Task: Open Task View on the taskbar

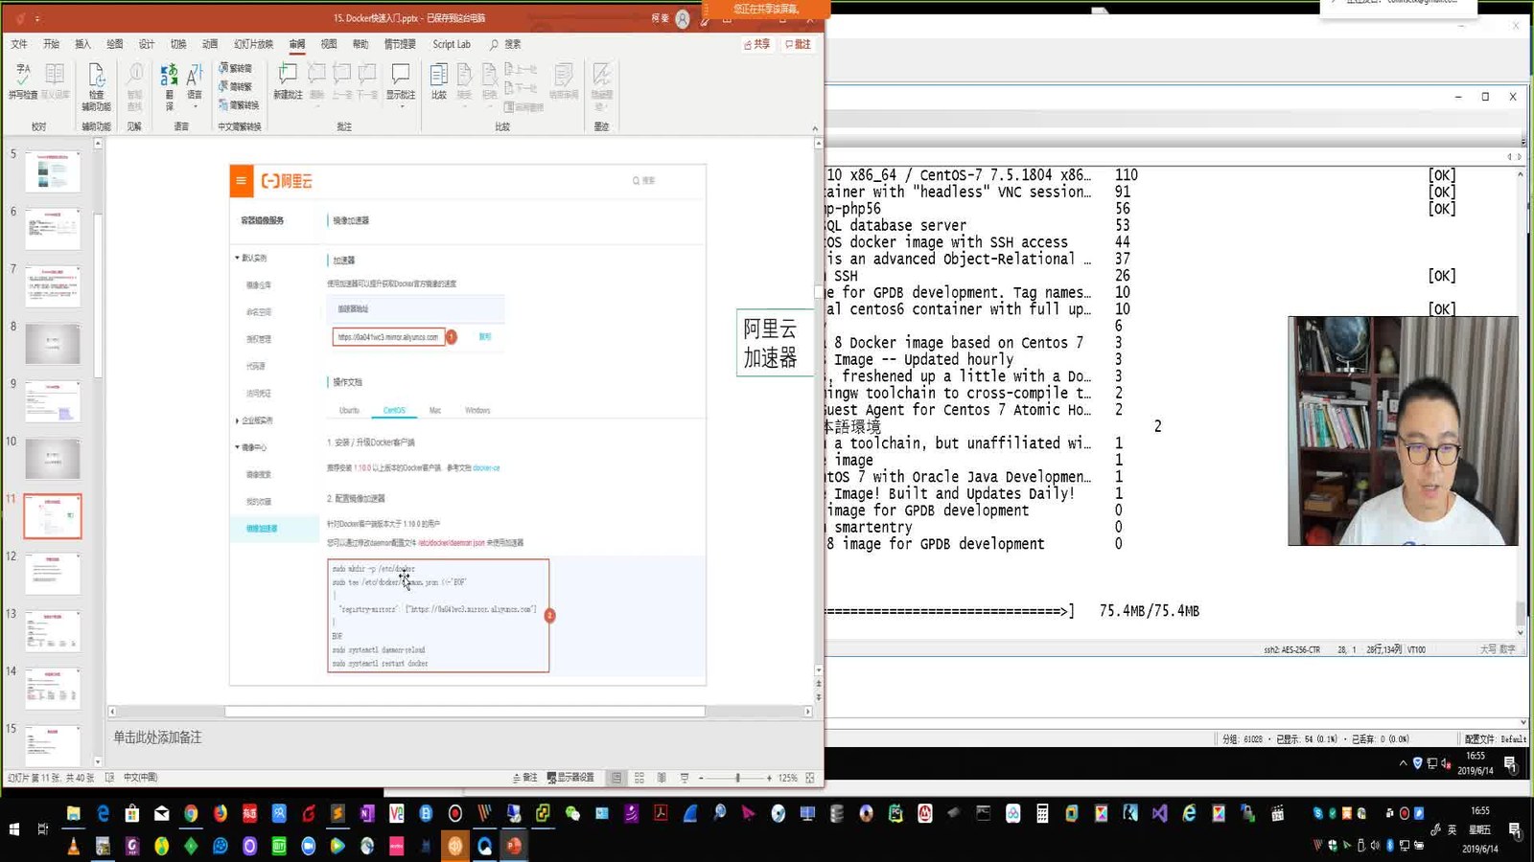Action: 43,829
